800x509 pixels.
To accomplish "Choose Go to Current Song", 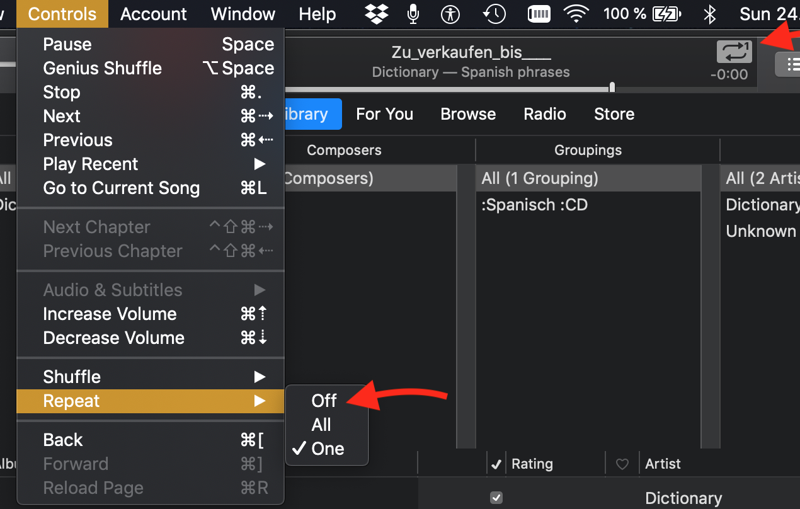I will (x=121, y=188).
